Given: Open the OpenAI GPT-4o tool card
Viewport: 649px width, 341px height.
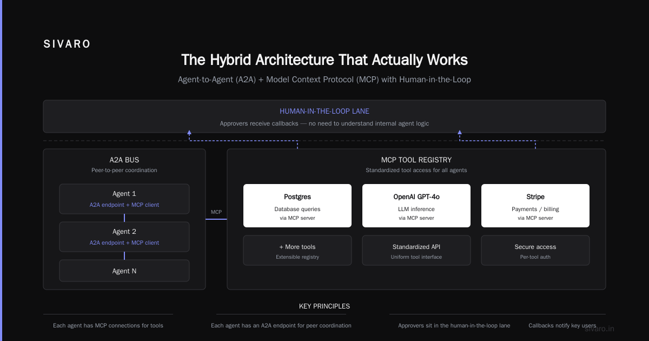Looking at the screenshot, I should tap(416, 206).
